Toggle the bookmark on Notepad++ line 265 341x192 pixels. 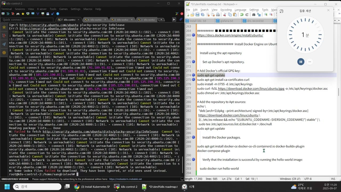(x=194, y=35)
